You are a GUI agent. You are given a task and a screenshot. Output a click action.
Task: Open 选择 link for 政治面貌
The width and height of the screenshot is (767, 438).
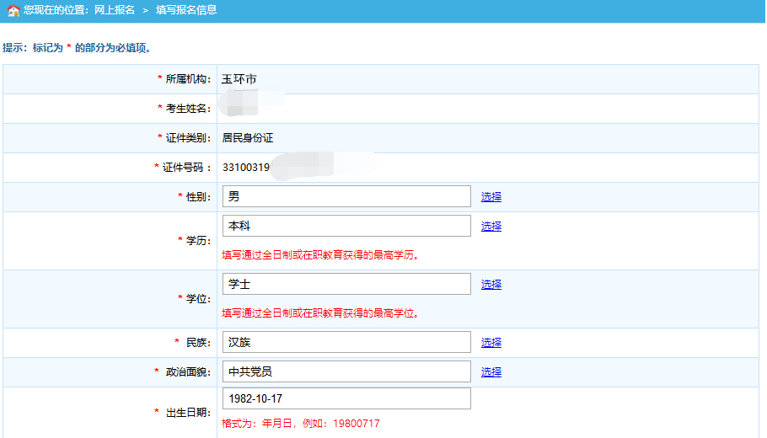click(x=491, y=371)
